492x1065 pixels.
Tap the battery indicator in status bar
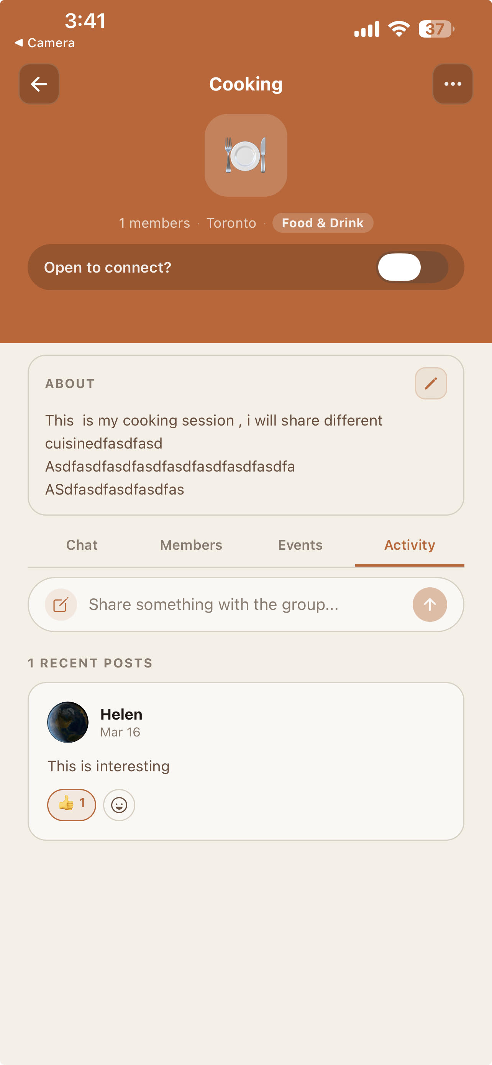click(x=436, y=29)
